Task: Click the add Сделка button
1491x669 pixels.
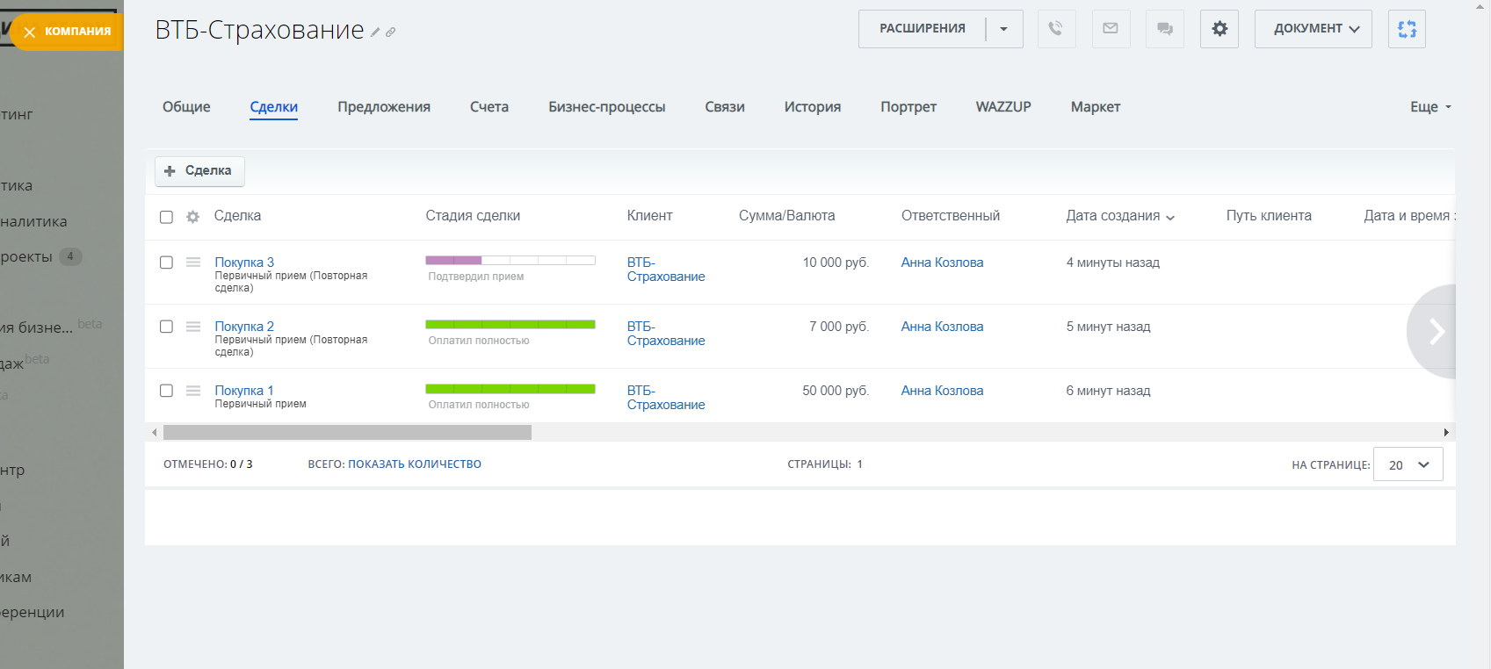Action: pyautogui.click(x=199, y=171)
